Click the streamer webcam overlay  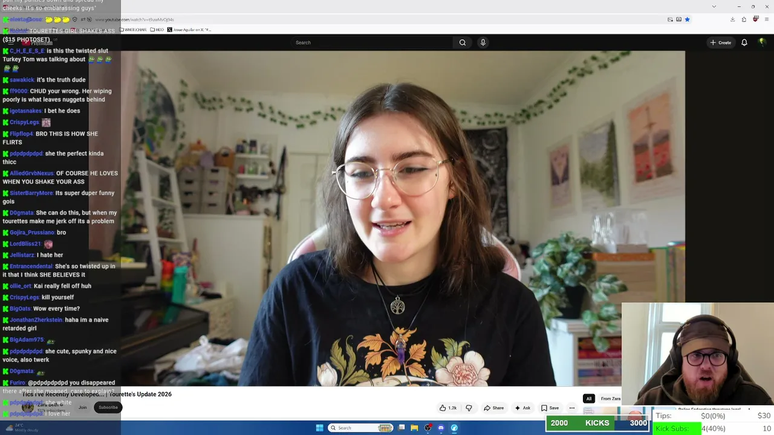coord(698,353)
